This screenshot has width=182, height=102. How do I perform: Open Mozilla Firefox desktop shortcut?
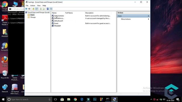click(x=5, y=61)
